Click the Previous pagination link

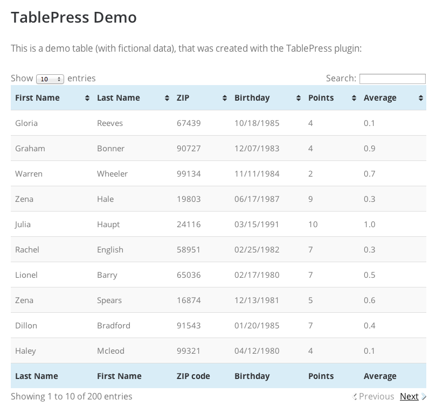click(x=376, y=396)
